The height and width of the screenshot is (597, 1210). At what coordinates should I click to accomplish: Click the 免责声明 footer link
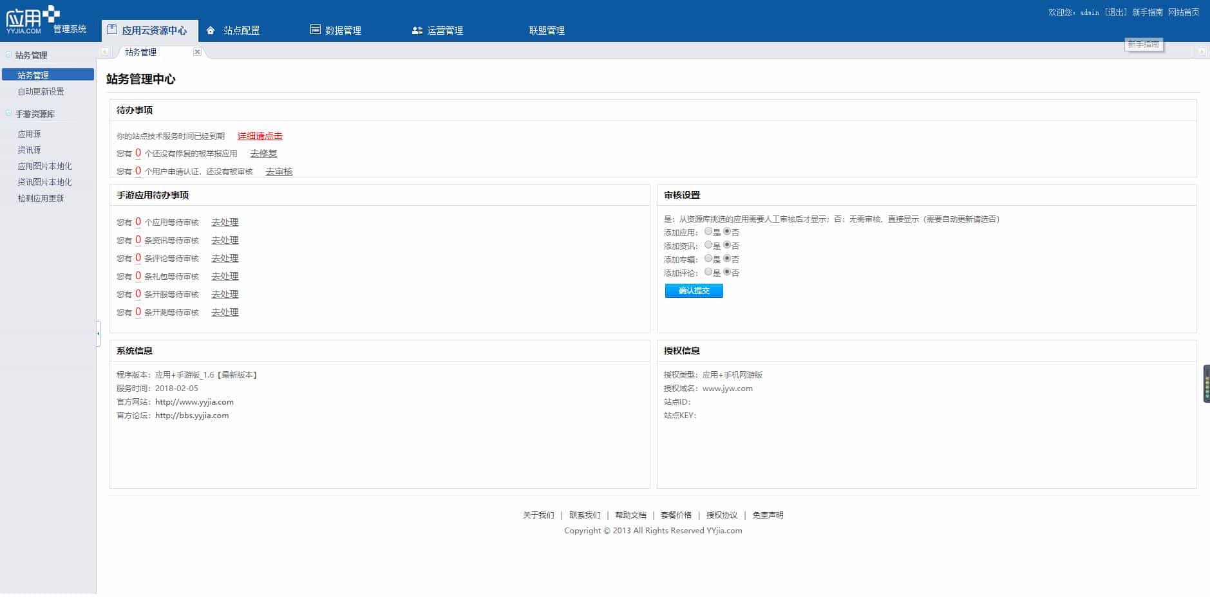[768, 515]
